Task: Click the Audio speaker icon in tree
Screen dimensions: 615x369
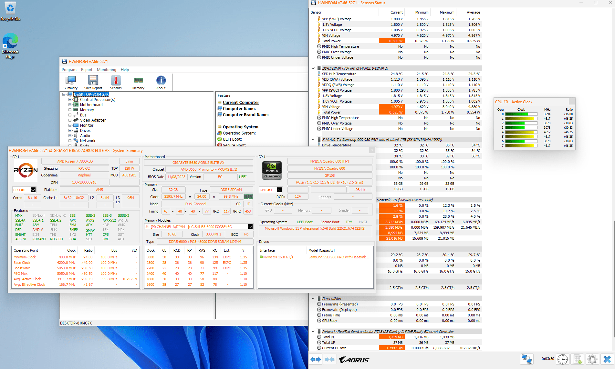Action: click(x=76, y=136)
